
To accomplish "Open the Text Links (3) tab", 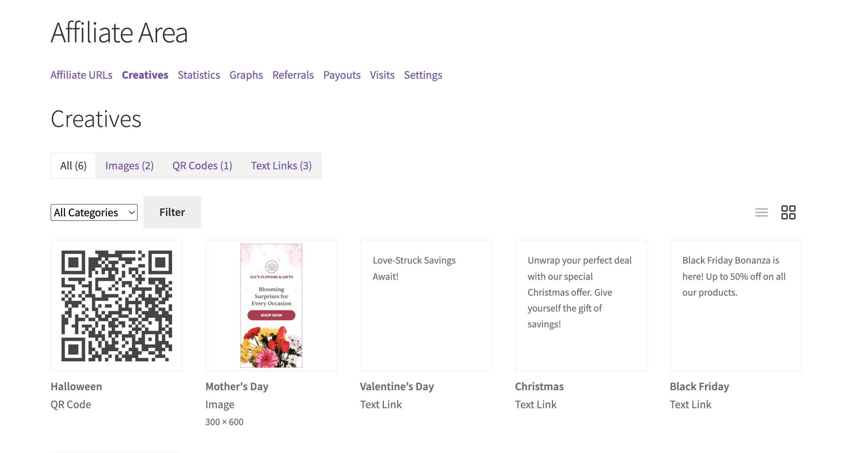I will click(281, 165).
